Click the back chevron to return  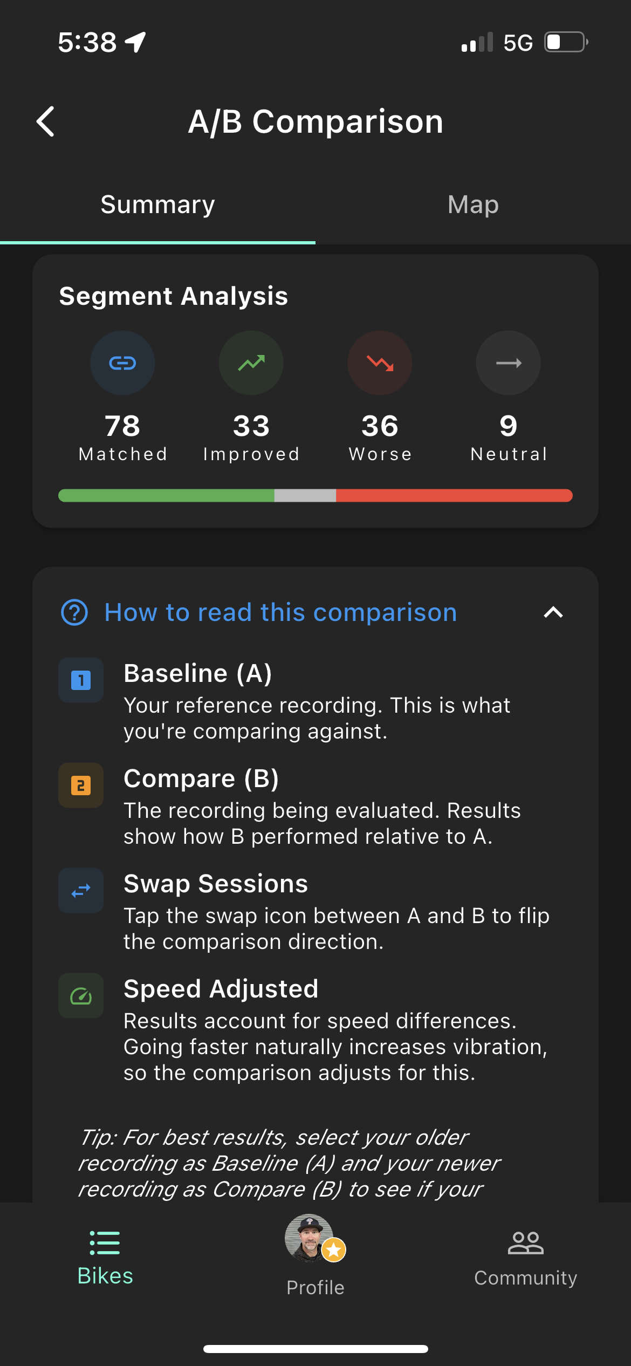(46, 121)
